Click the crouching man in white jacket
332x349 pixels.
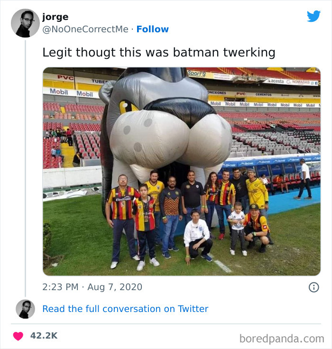[x=197, y=236]
